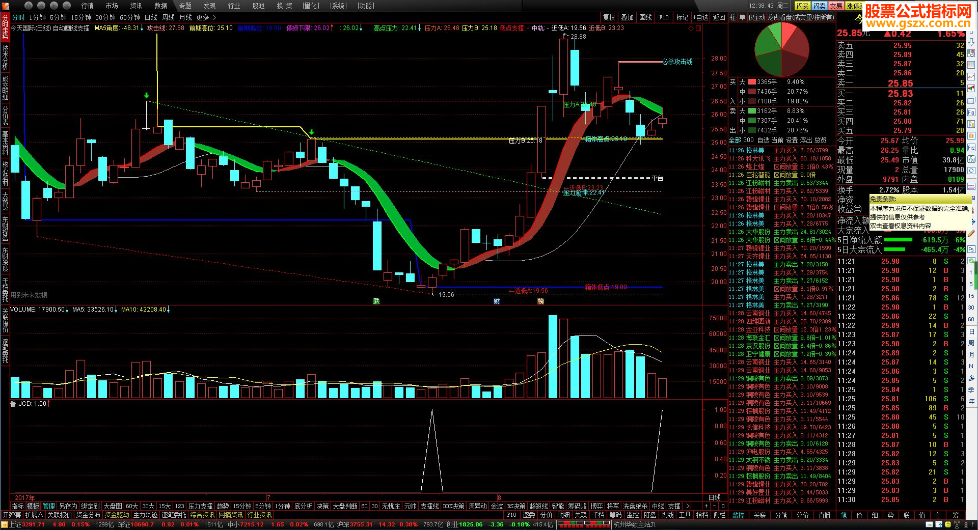Viewport: 978px width, 530px height.
Task: Click the arrow after 支撑 in indicator tabs
Action: (688, 506)
